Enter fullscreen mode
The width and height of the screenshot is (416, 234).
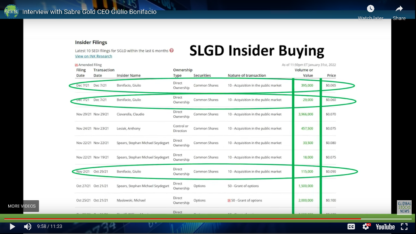404,227
